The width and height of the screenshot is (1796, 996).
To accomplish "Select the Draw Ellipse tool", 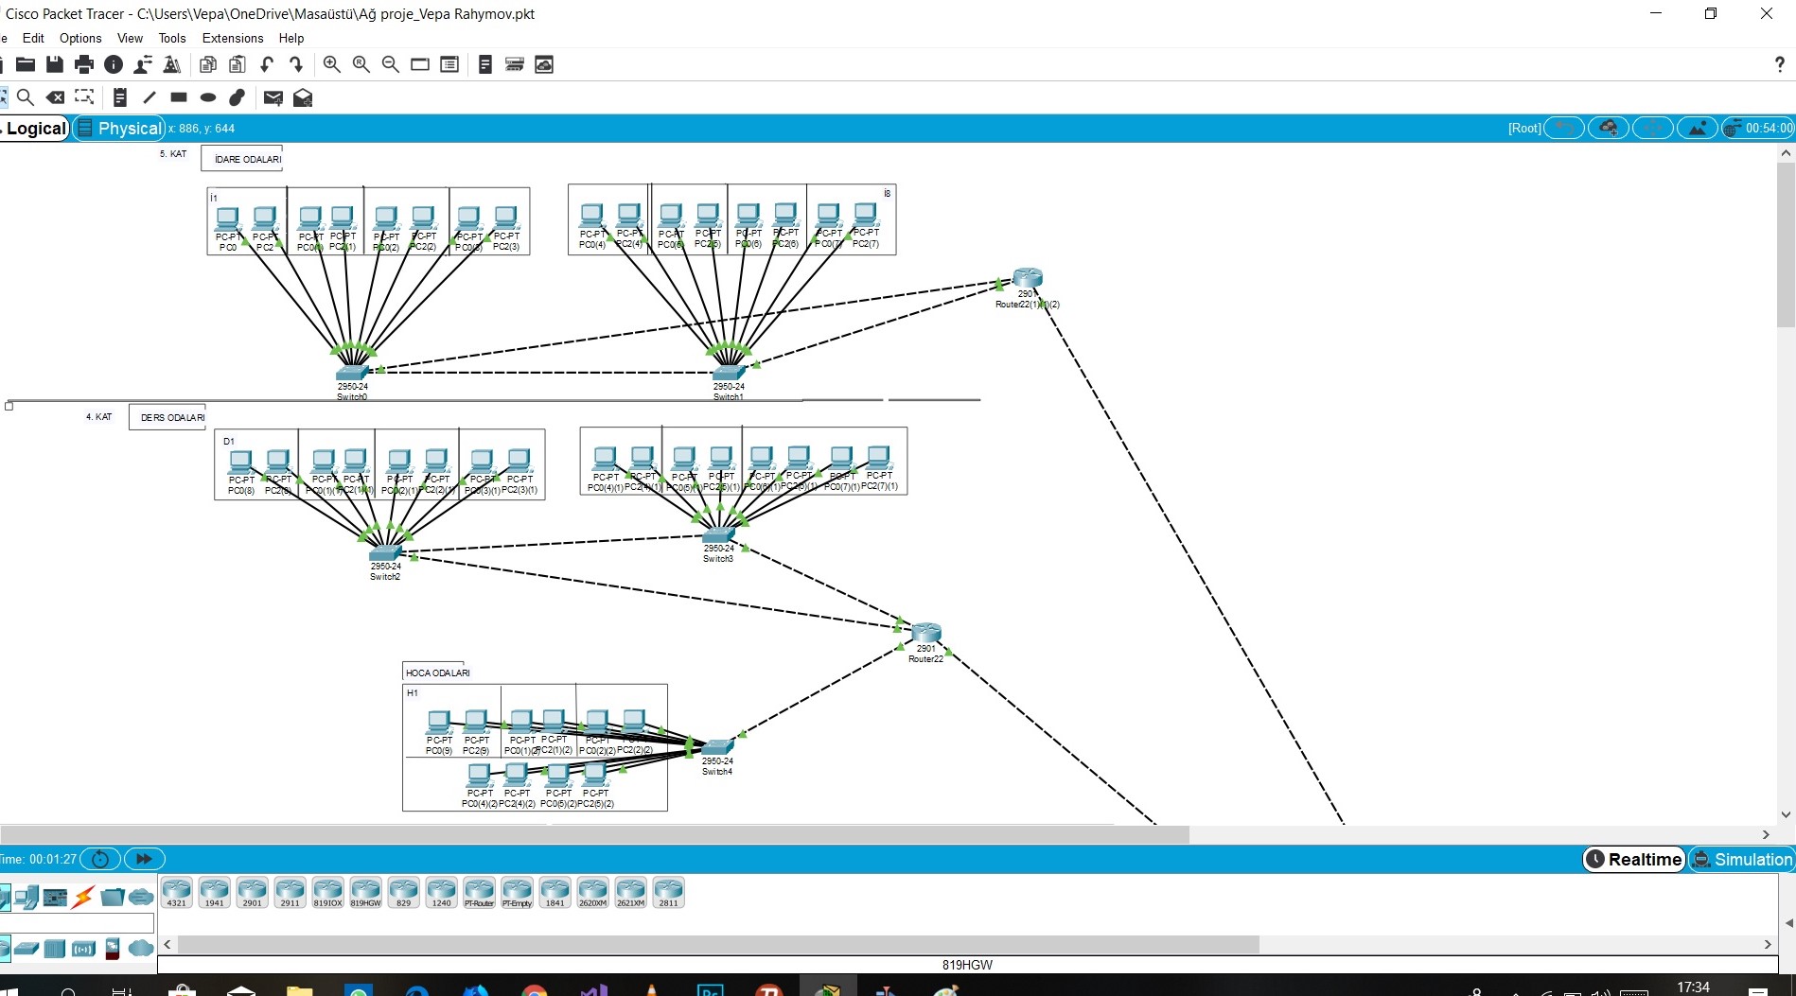I will tap(208, 97).
